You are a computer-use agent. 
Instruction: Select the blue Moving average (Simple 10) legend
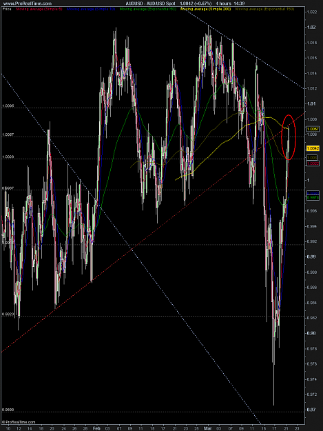point(91,9)
